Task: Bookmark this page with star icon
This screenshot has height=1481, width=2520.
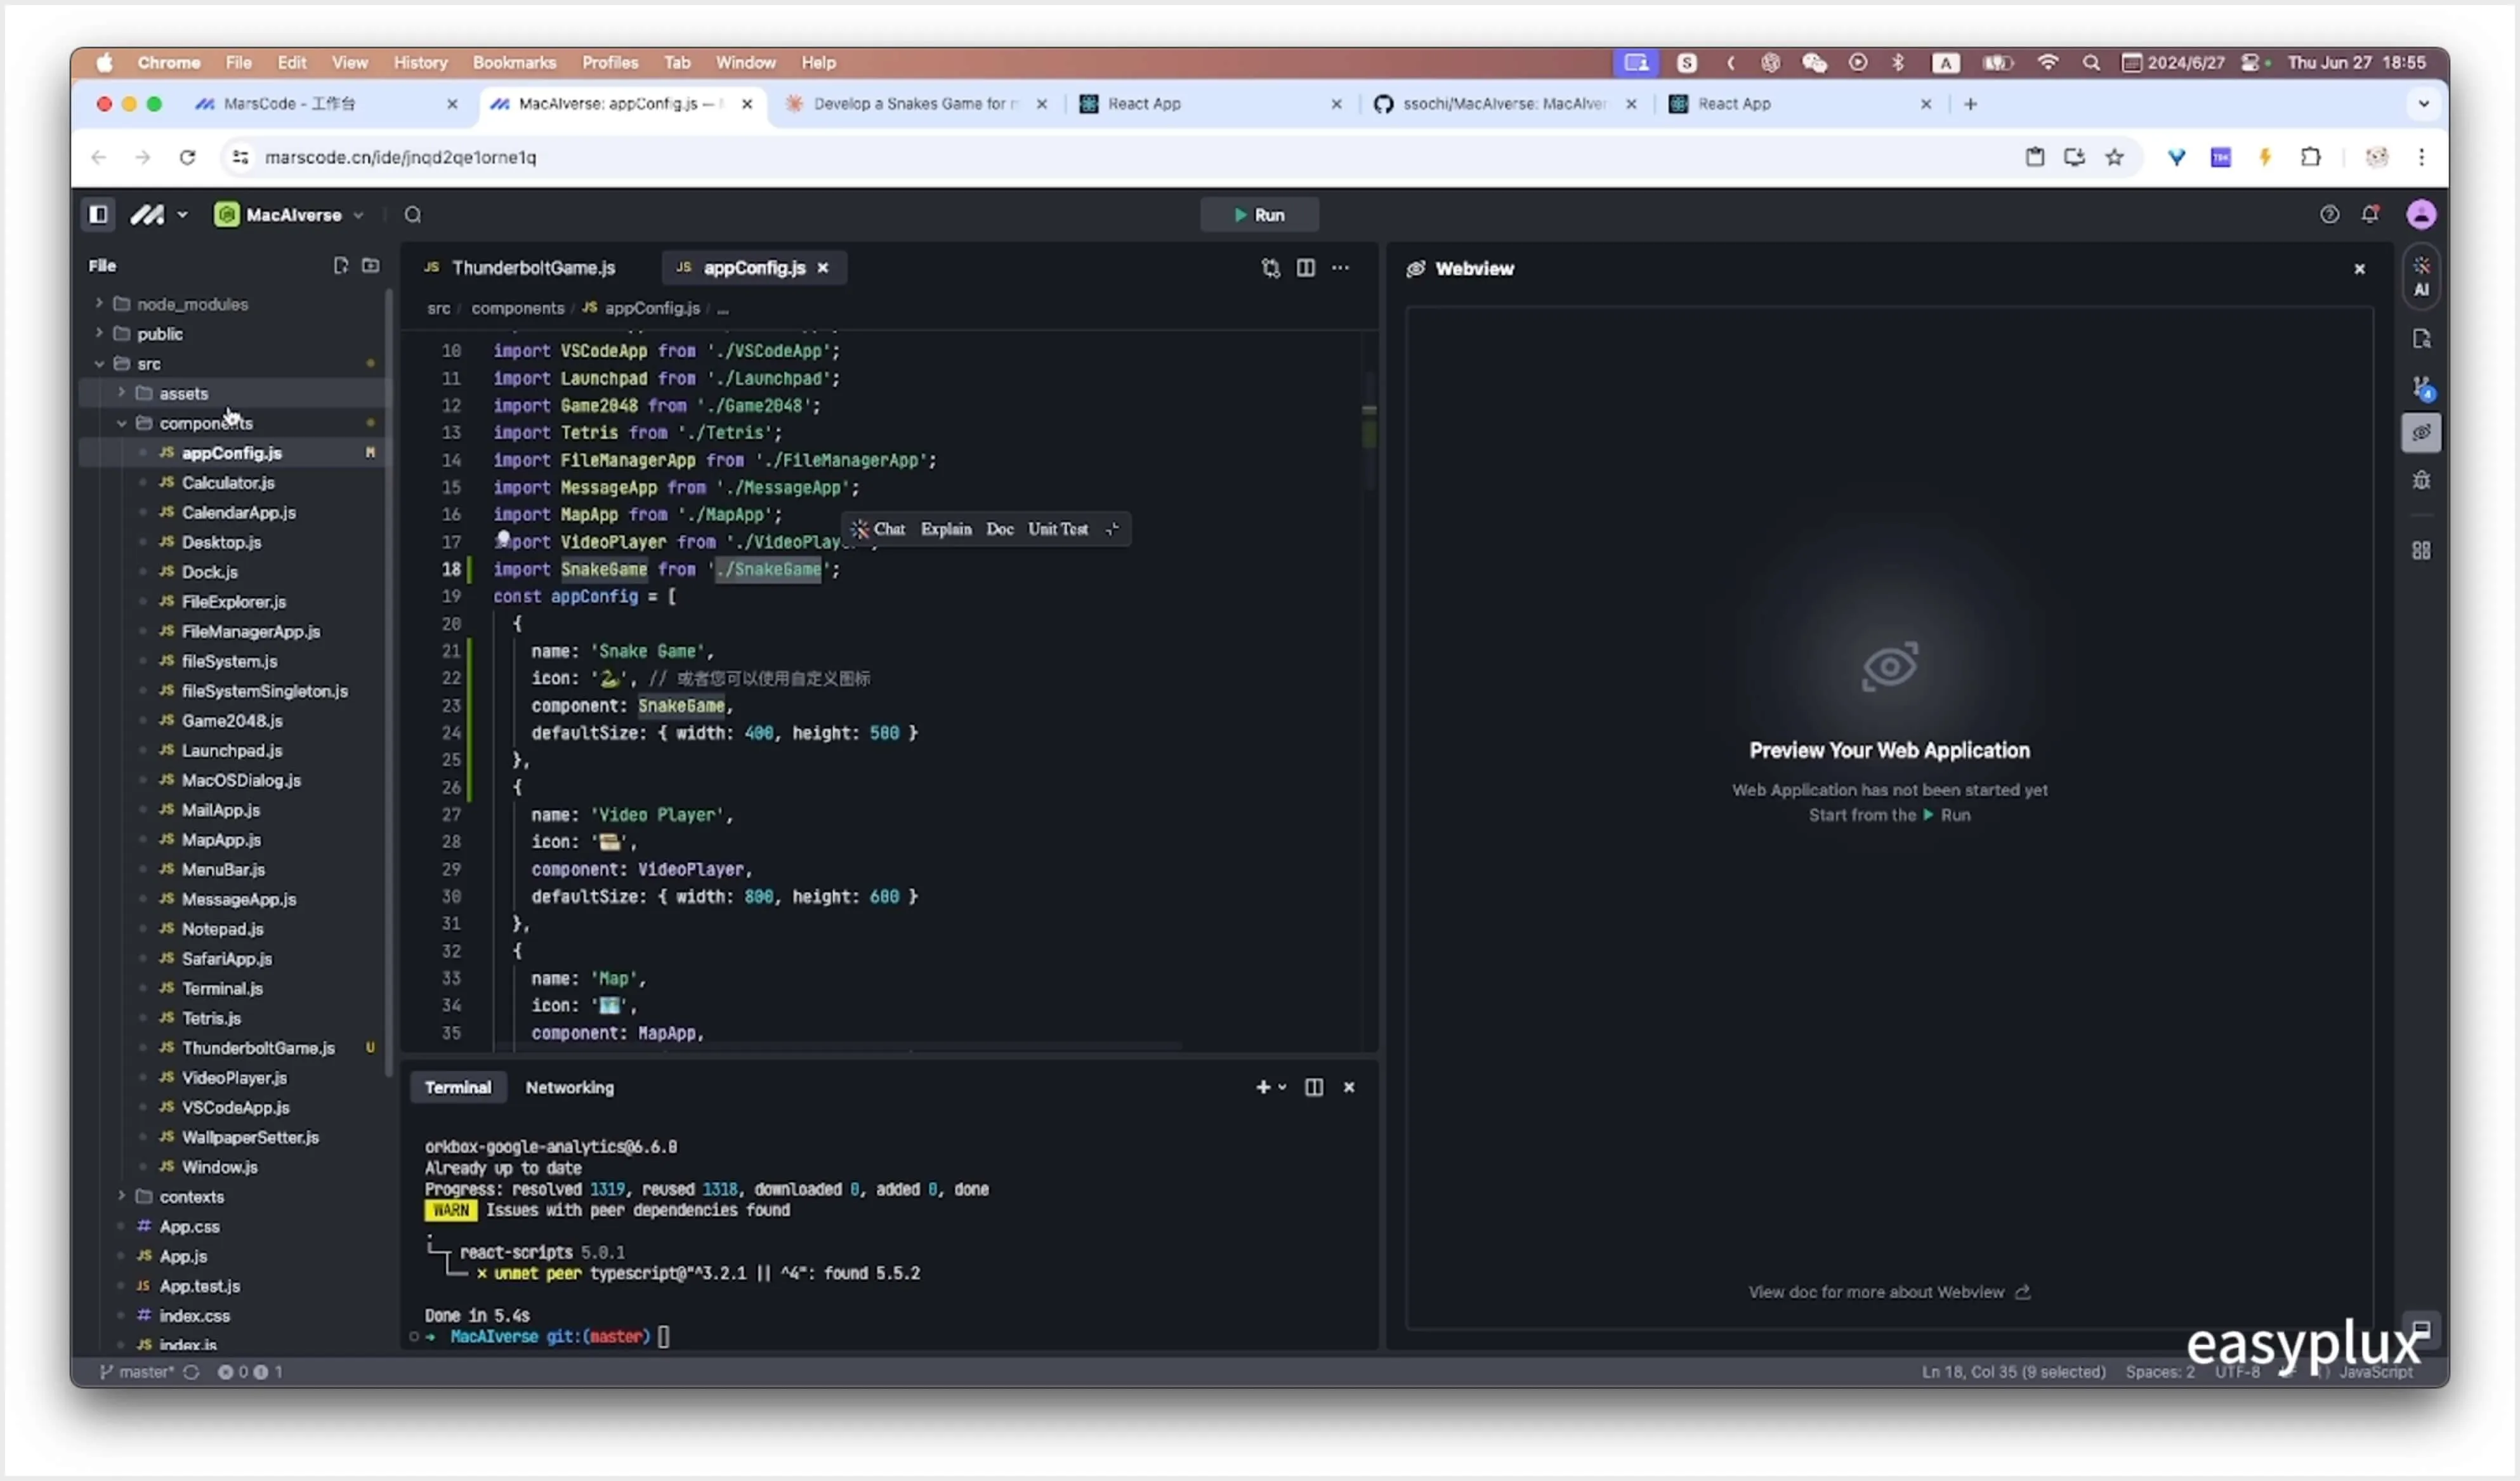Action: (2114, 157)
